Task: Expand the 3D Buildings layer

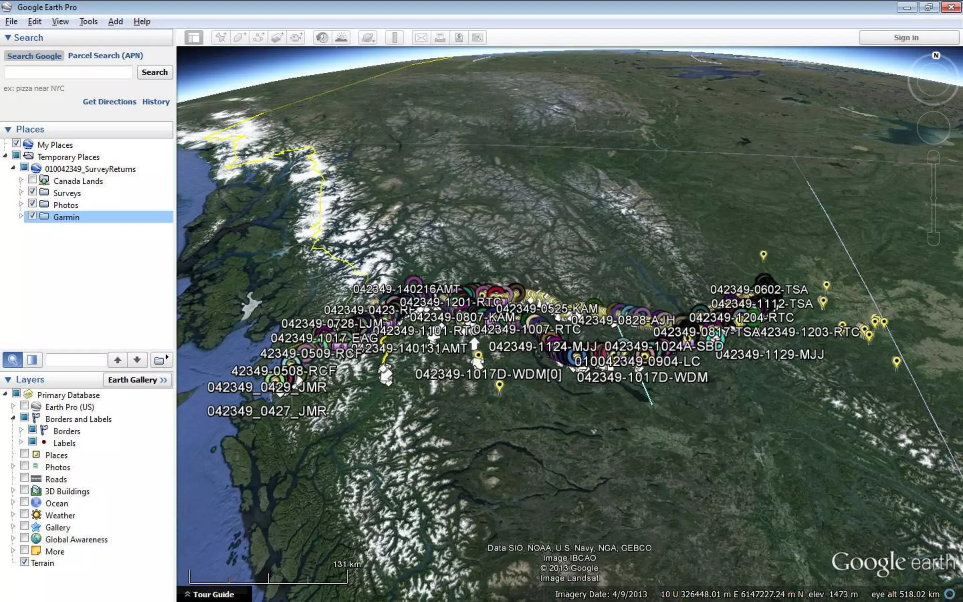Action: tap(13, 490)
